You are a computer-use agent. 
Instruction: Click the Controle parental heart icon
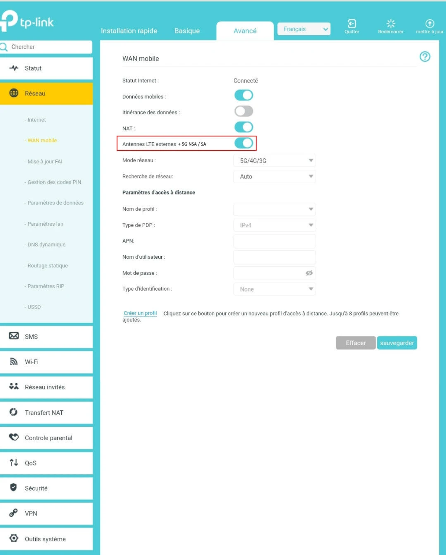point(14,437)
